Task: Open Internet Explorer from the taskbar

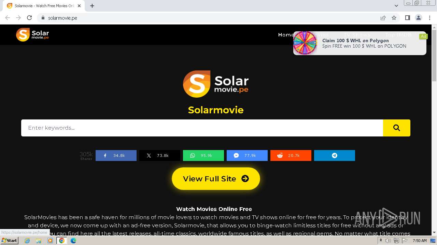Action: (x=27, y=241)
